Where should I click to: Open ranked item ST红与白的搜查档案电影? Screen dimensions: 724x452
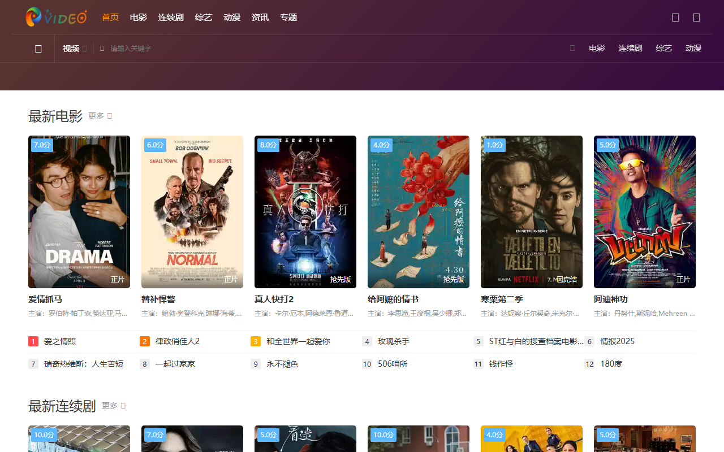[x=536, y=341]
